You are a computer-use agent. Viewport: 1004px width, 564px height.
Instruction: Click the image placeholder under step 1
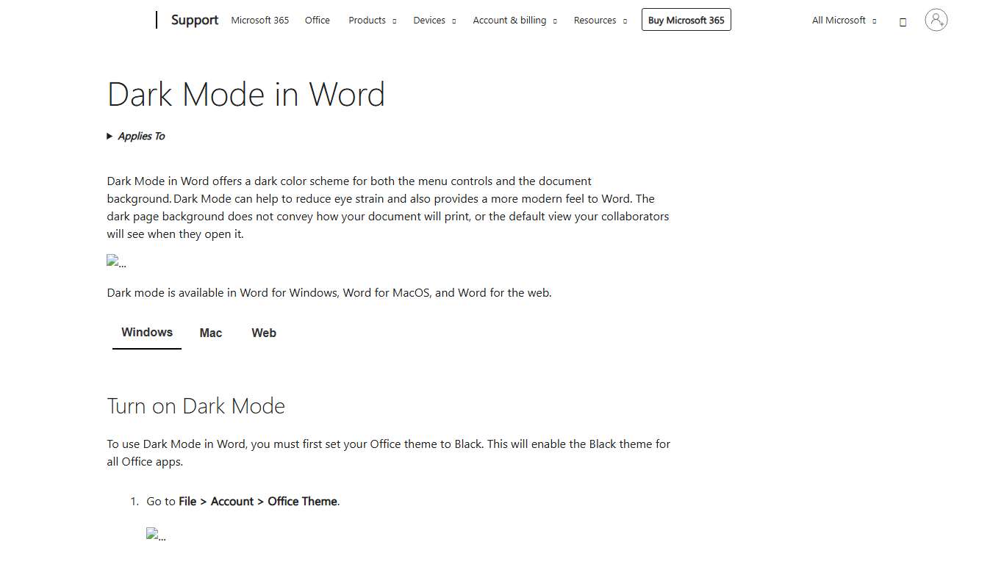pos(156,535)
